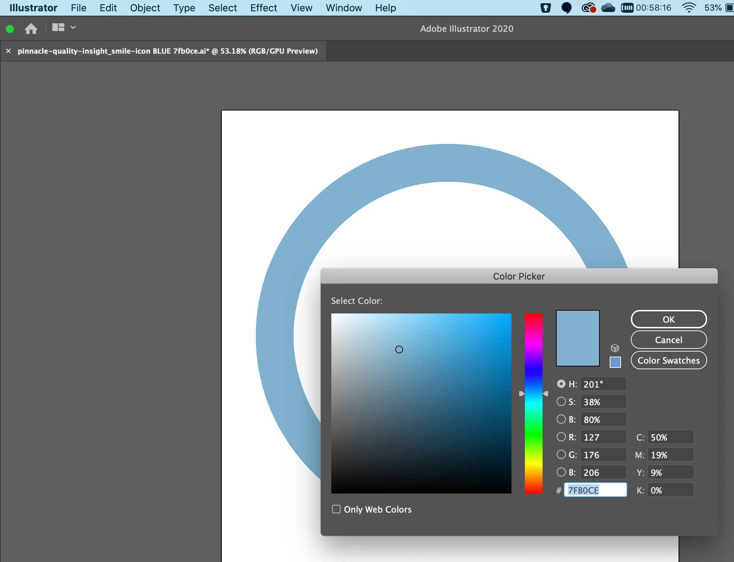
Task: Click the Home icon in toolbar
Action: click(31, 29)
